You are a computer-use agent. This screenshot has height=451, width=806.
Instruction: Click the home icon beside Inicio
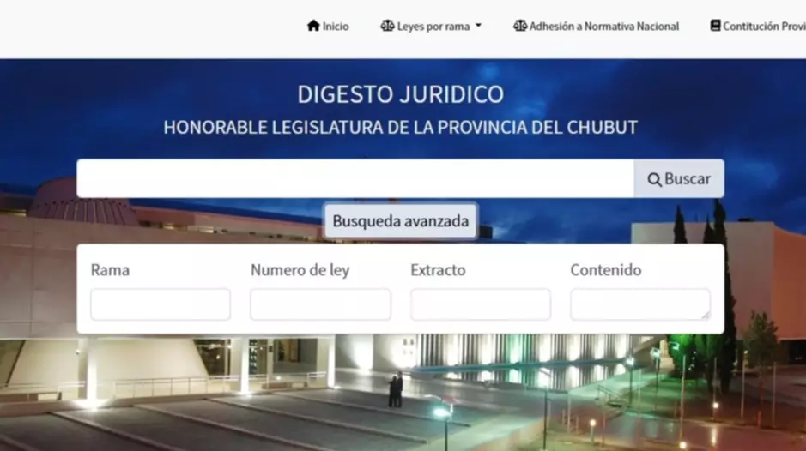[313, 25]
